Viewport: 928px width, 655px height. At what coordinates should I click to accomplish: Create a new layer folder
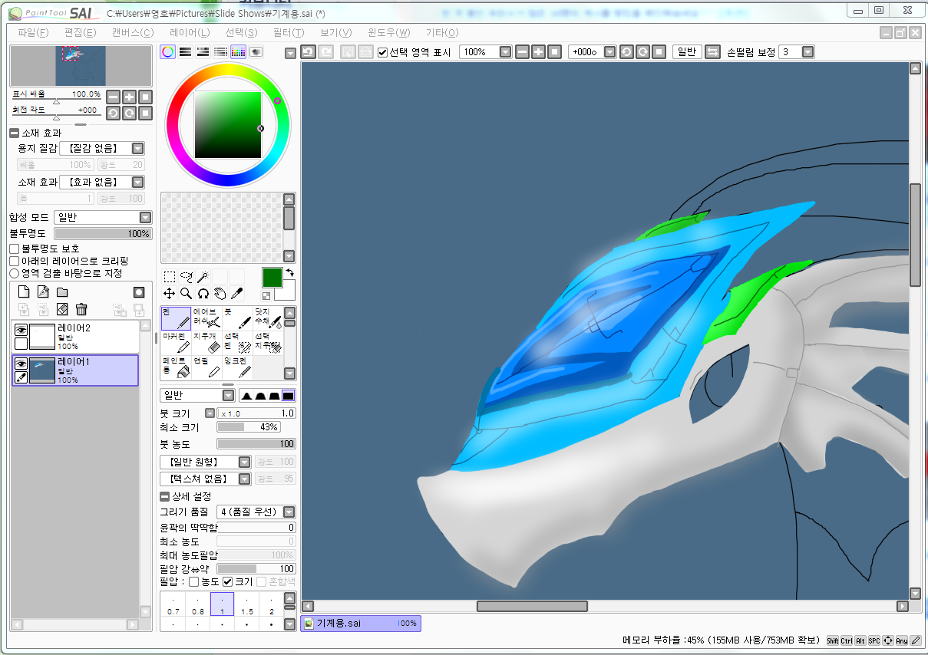(62, 292)
